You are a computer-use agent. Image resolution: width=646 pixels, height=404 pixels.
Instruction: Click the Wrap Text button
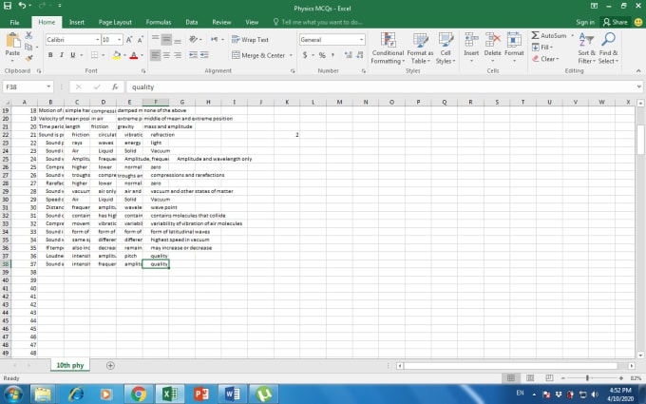point(250,40)
